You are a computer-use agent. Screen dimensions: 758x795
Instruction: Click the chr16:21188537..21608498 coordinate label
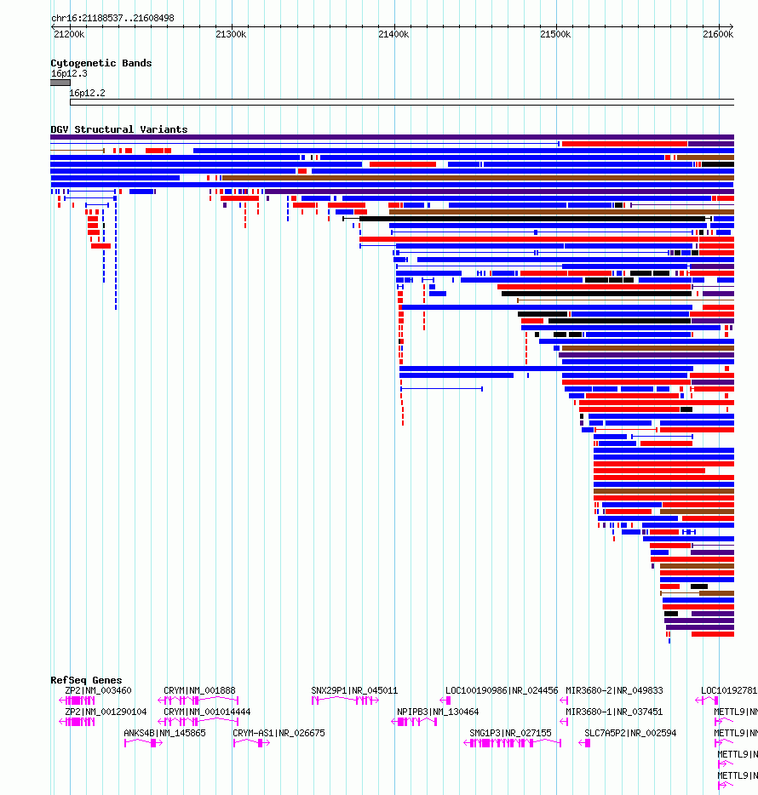(x=112, y=18)
